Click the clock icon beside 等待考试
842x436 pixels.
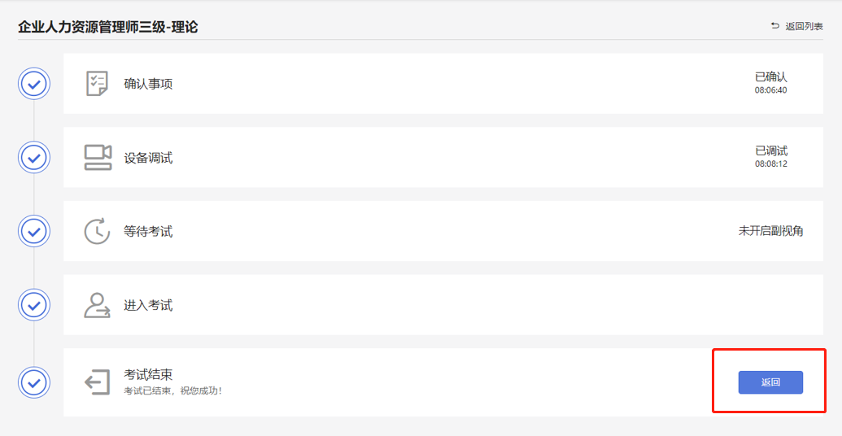click(98, 231)
